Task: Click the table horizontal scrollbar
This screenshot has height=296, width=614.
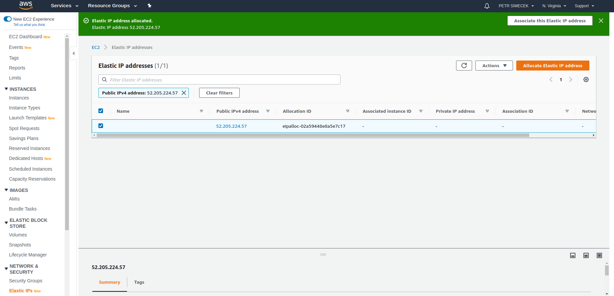Action: coord(313,135)
